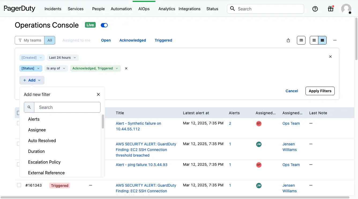Close the filter panel with X
Screen dimensions: 358x199
pos(330,57)
